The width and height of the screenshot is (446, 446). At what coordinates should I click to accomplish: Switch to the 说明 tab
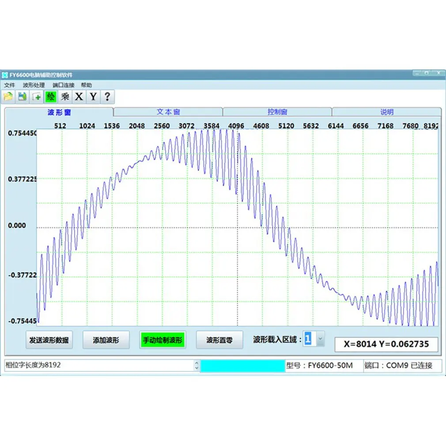386,112
